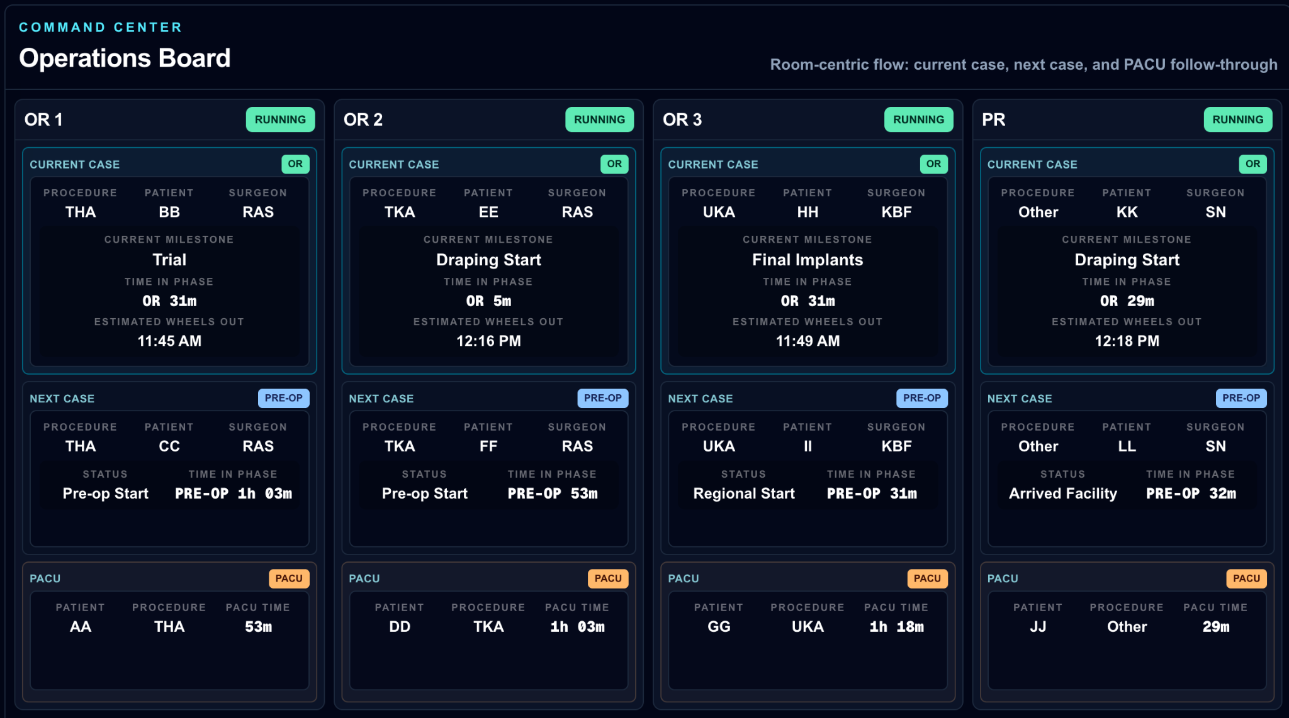Image resolution: width=1289 pixels, height=718 pixels.
Task: Click the orange PACU tag in OR 3 column
Action: 927,578
